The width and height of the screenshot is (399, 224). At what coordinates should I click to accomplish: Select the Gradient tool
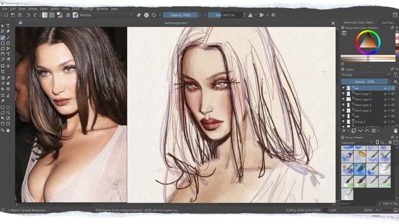pos(2,78)
